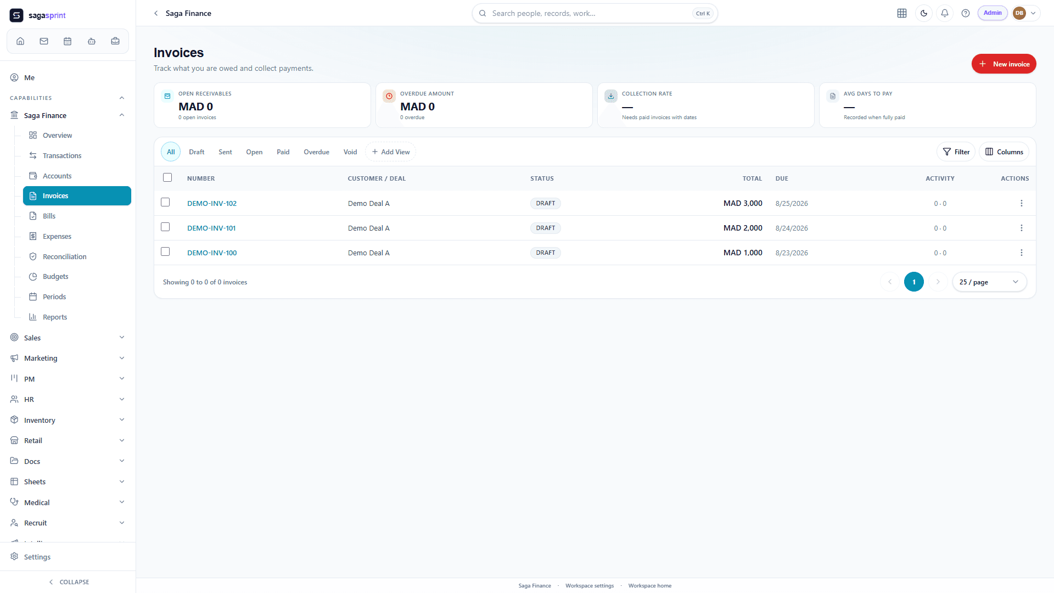Viewport: 1054px width, 593px height.
Task: Click the Open Receivables card icon
Action: click(x=167, y=96)
